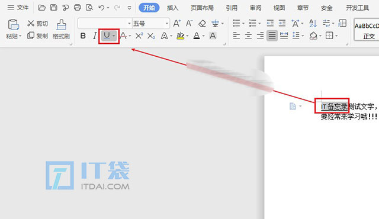The height and width of the screenshot is (219, 379).
Task: Click into the font name box
Action: (102, 24)
